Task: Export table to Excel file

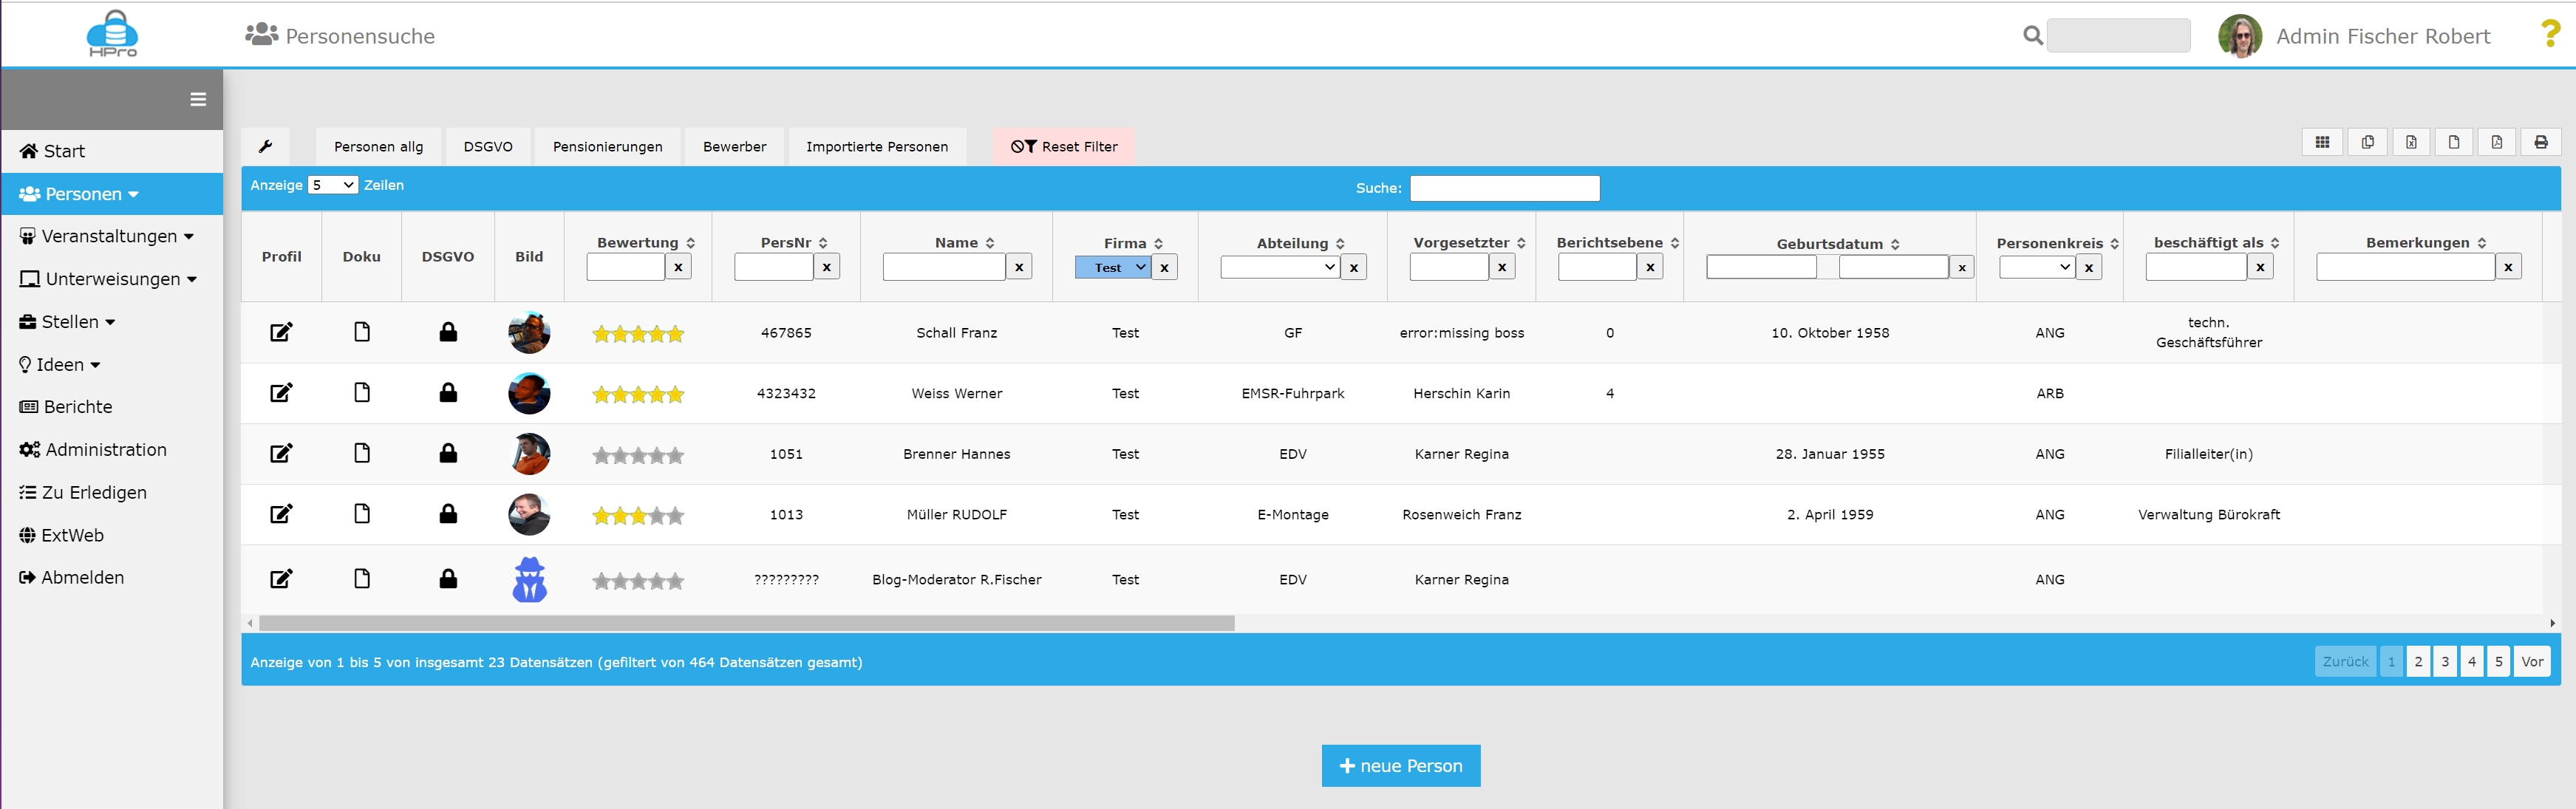Action: (x=2411, y=143)
